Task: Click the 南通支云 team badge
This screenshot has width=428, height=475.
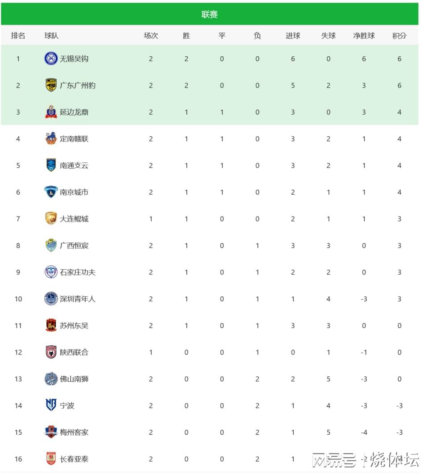Action: [51, 165]
